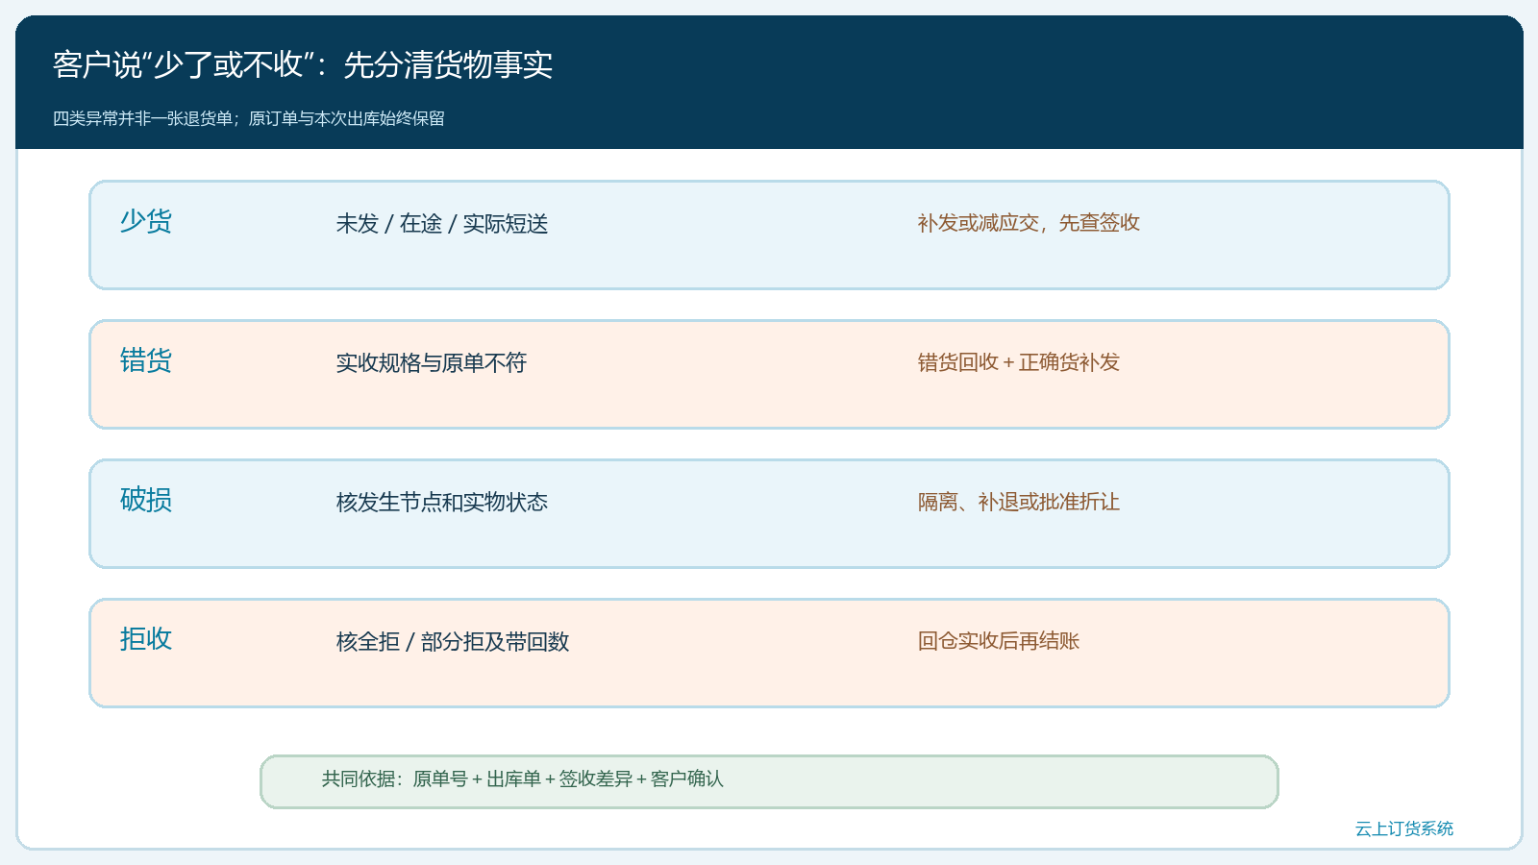Click the text 补发或减应交,先查签收
Image resolution: width=1538 pixels, height=865 pixels.
(x=1029, y=223)
